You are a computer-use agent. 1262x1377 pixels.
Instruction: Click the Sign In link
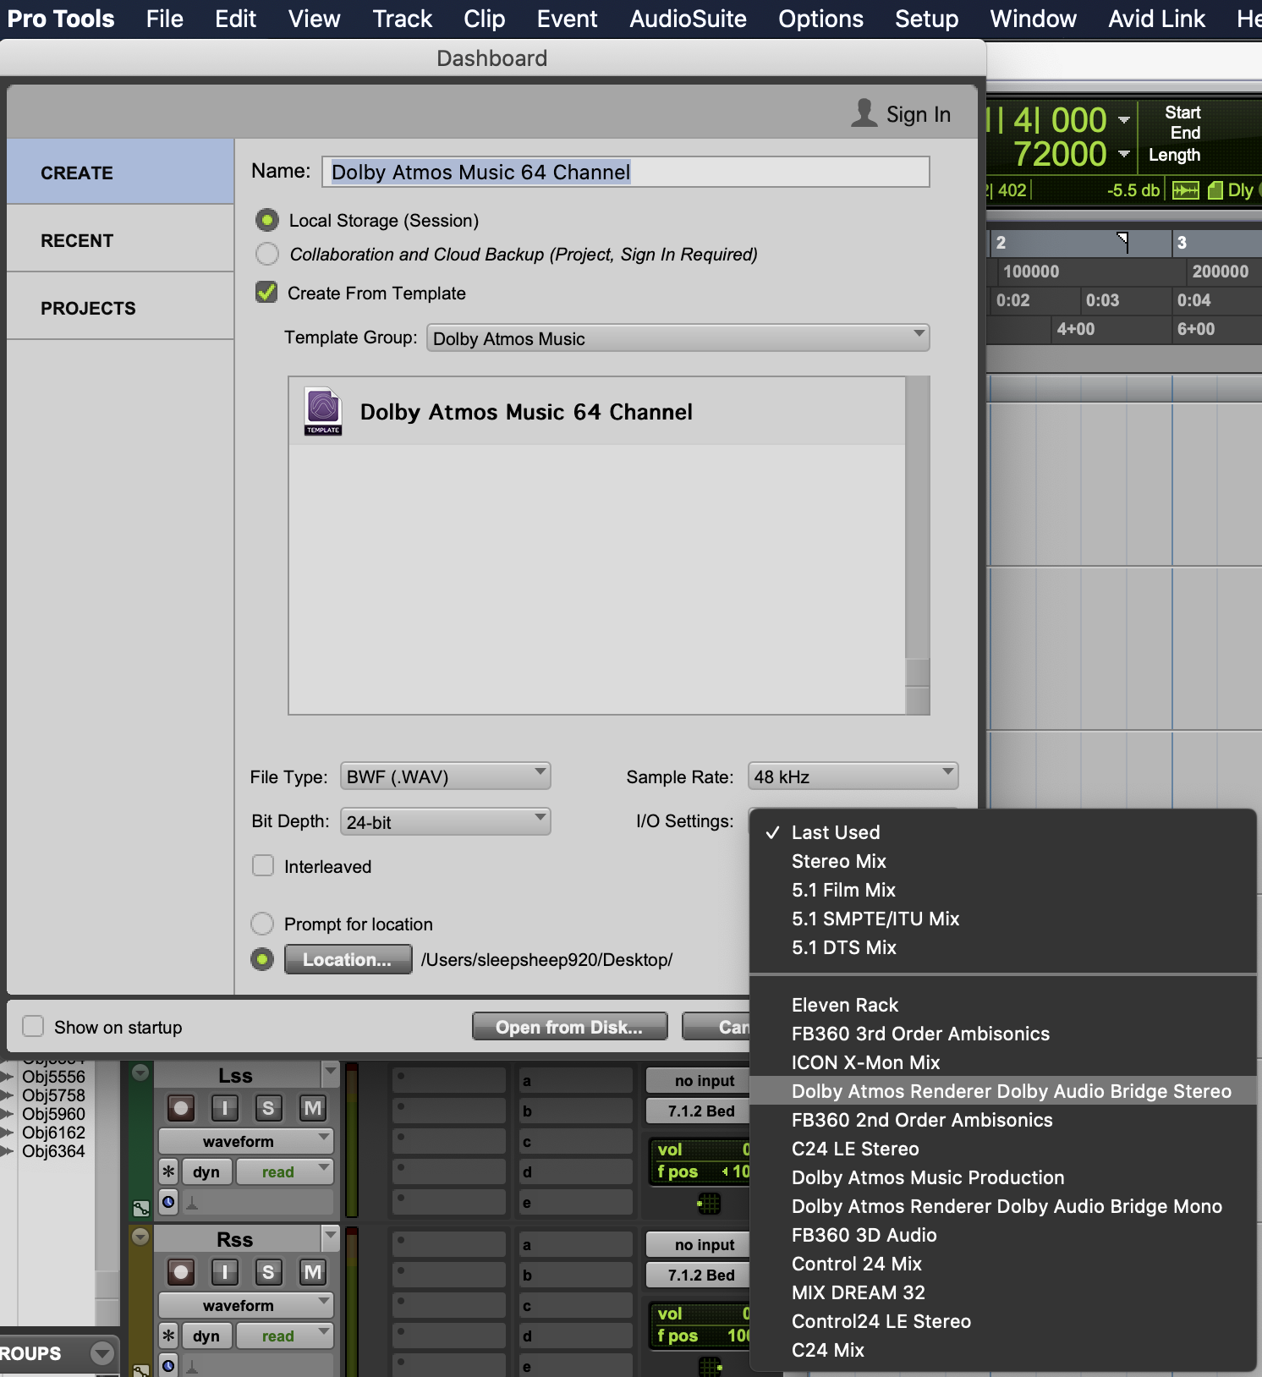(918, 114)
